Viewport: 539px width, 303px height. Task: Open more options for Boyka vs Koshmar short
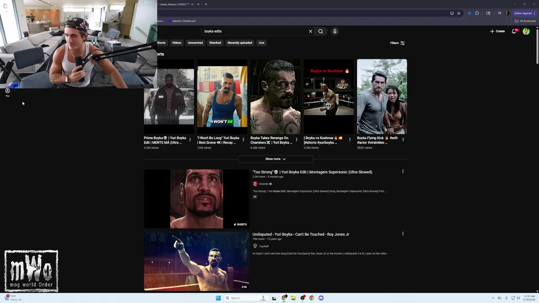click(350, 140)
